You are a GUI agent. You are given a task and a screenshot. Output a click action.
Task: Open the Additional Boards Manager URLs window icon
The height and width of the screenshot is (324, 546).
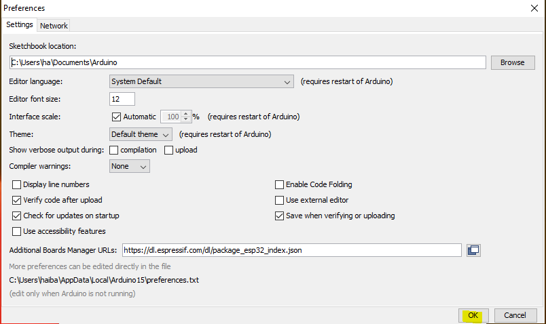pos(473,250)
